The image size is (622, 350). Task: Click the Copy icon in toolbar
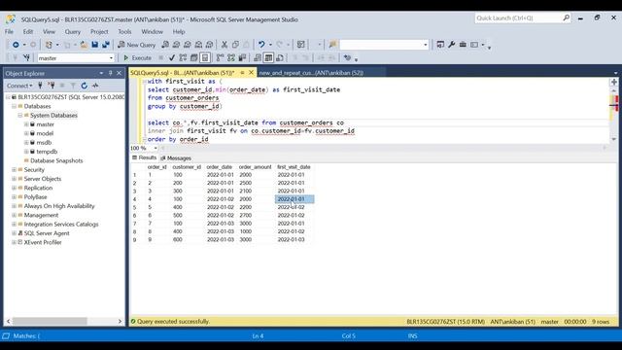click(235, 45)
